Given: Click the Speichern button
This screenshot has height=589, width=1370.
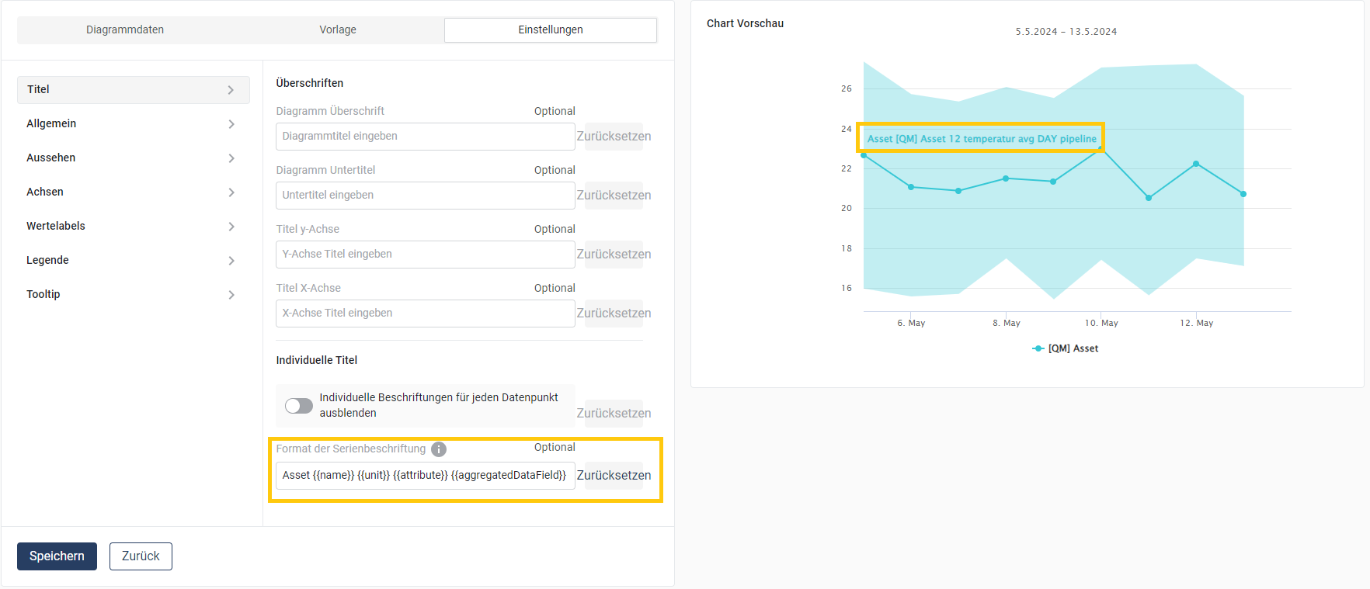Looking at the screenshot, I should [57, 556].
